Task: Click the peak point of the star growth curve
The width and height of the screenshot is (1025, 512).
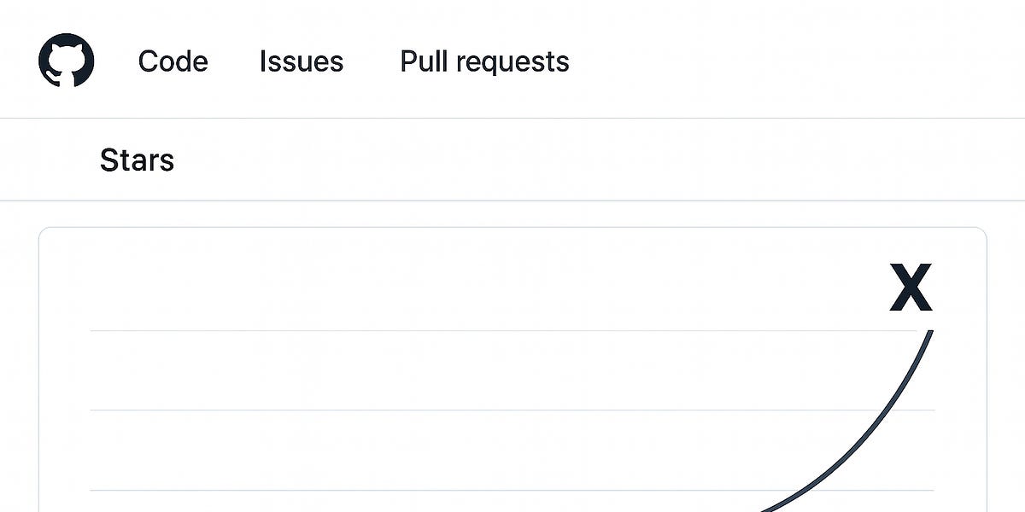Action: pyautogui.click(x=931, y=333)
